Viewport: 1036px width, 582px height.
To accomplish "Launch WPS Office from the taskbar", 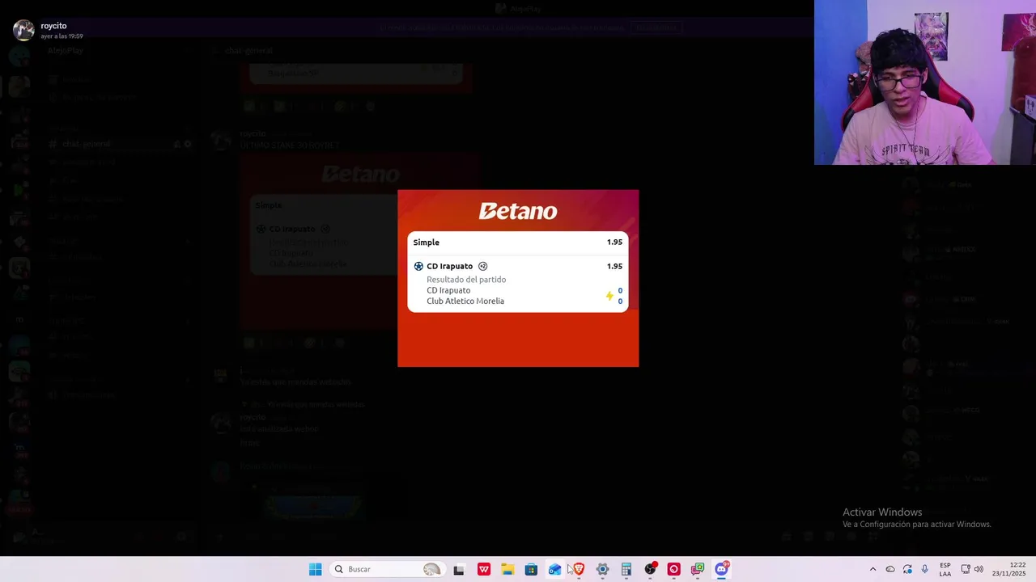I will [x=484, y=569].
